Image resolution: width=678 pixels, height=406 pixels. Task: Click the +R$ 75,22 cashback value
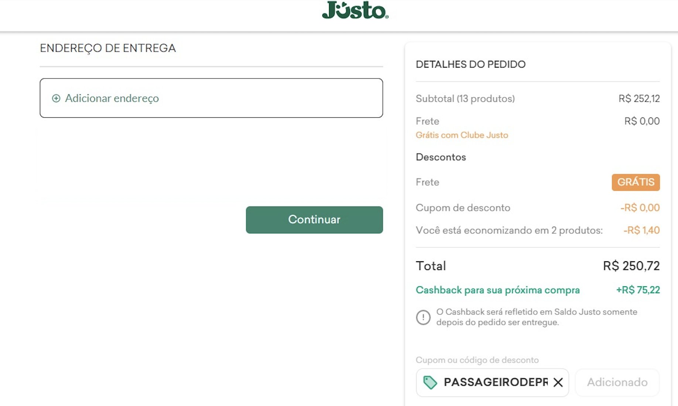[638, 290]
